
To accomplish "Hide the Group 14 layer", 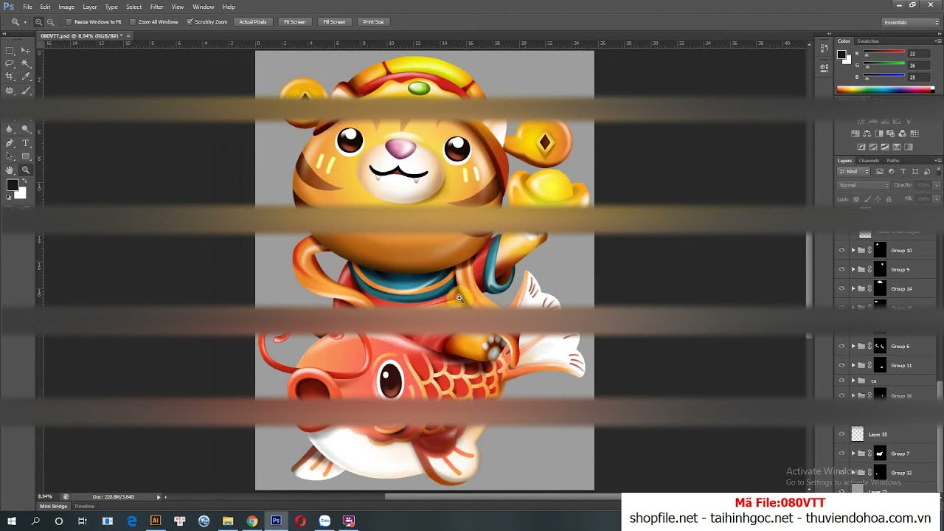I will [841, 288].
